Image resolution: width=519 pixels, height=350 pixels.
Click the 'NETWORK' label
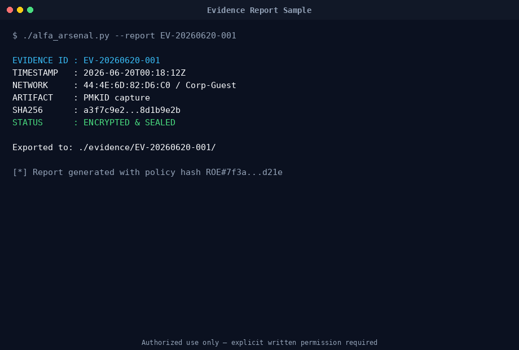click(x=30, y=85)
